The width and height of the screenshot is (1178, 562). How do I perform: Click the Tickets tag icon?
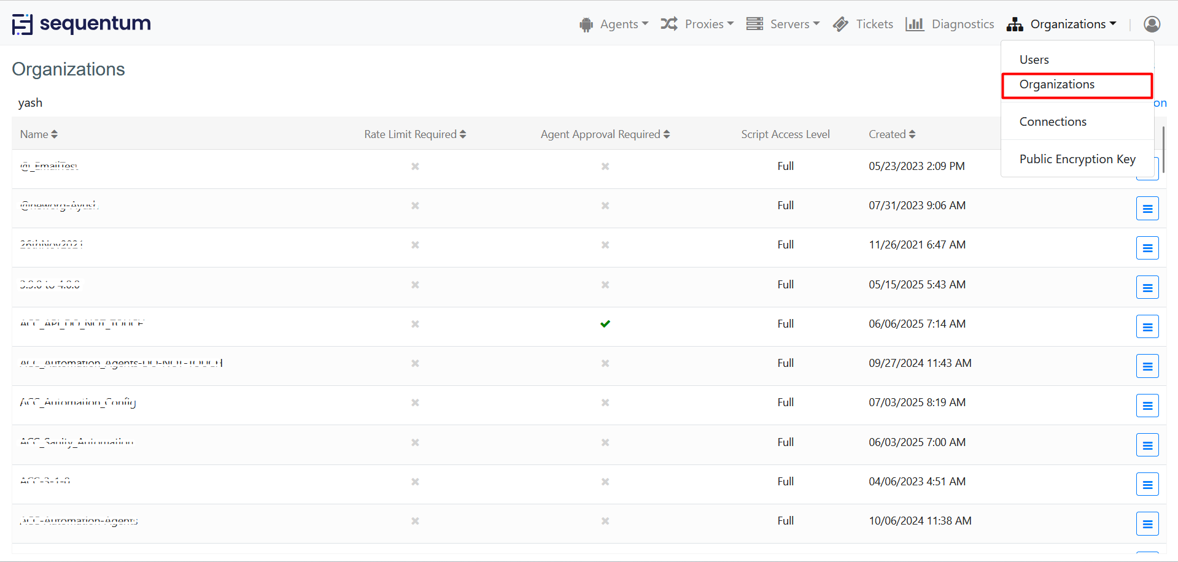pyautogui.click(x=840, y=24)
